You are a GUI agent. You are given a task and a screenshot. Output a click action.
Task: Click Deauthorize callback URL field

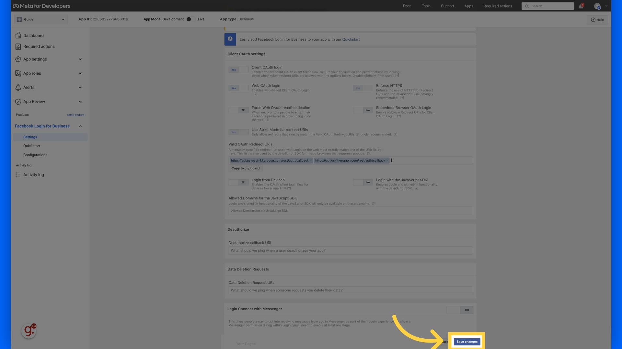[x=350, y=250]
